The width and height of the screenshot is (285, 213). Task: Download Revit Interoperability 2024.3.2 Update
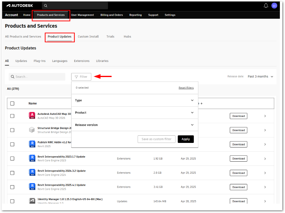pos(239,173)
